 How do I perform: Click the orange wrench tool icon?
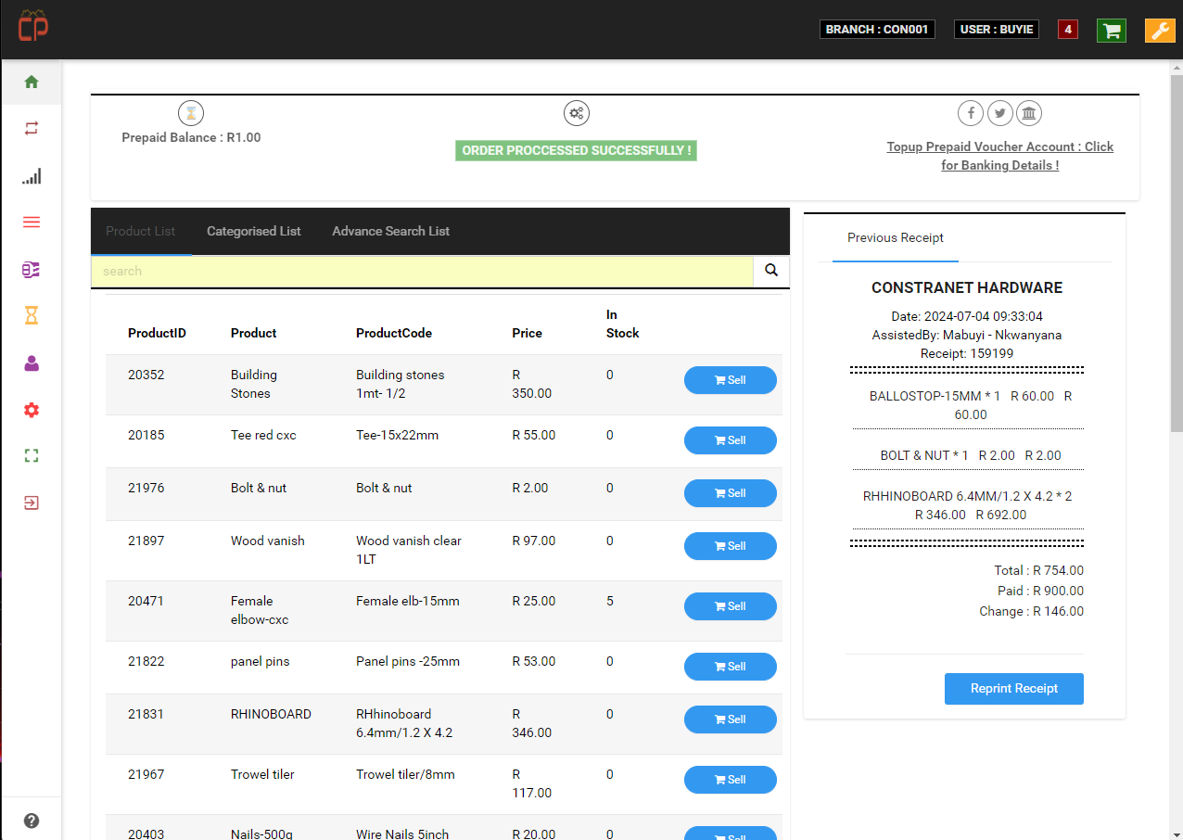1159,30
